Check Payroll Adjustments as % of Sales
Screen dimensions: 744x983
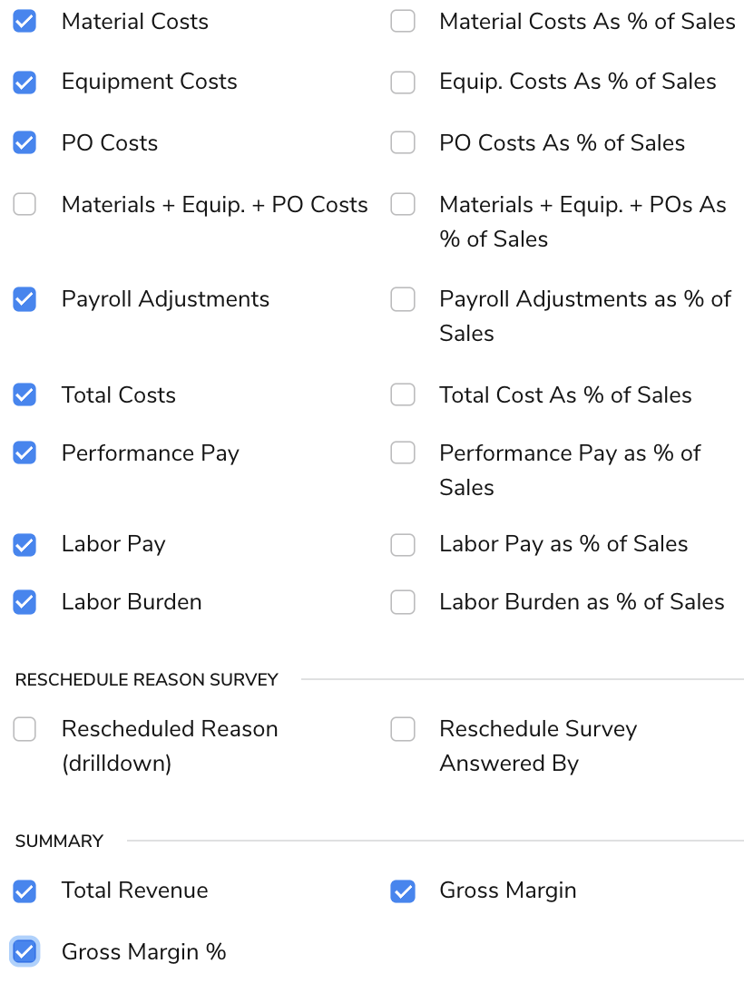tap(403, 298)
